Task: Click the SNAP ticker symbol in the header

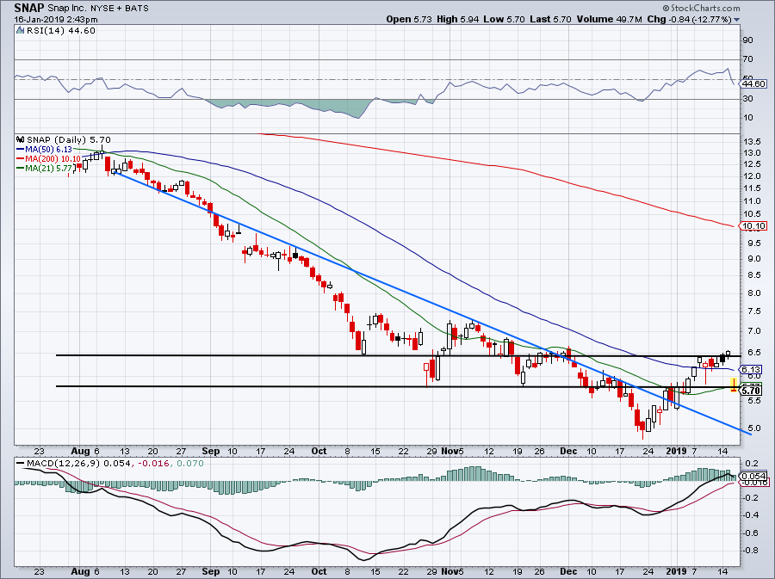Action: [28, 6]
